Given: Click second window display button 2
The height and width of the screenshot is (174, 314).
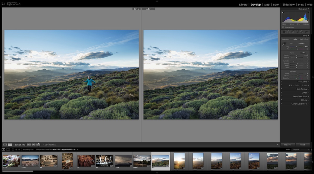Looking at the screenshot, I should tap(8, 150).
